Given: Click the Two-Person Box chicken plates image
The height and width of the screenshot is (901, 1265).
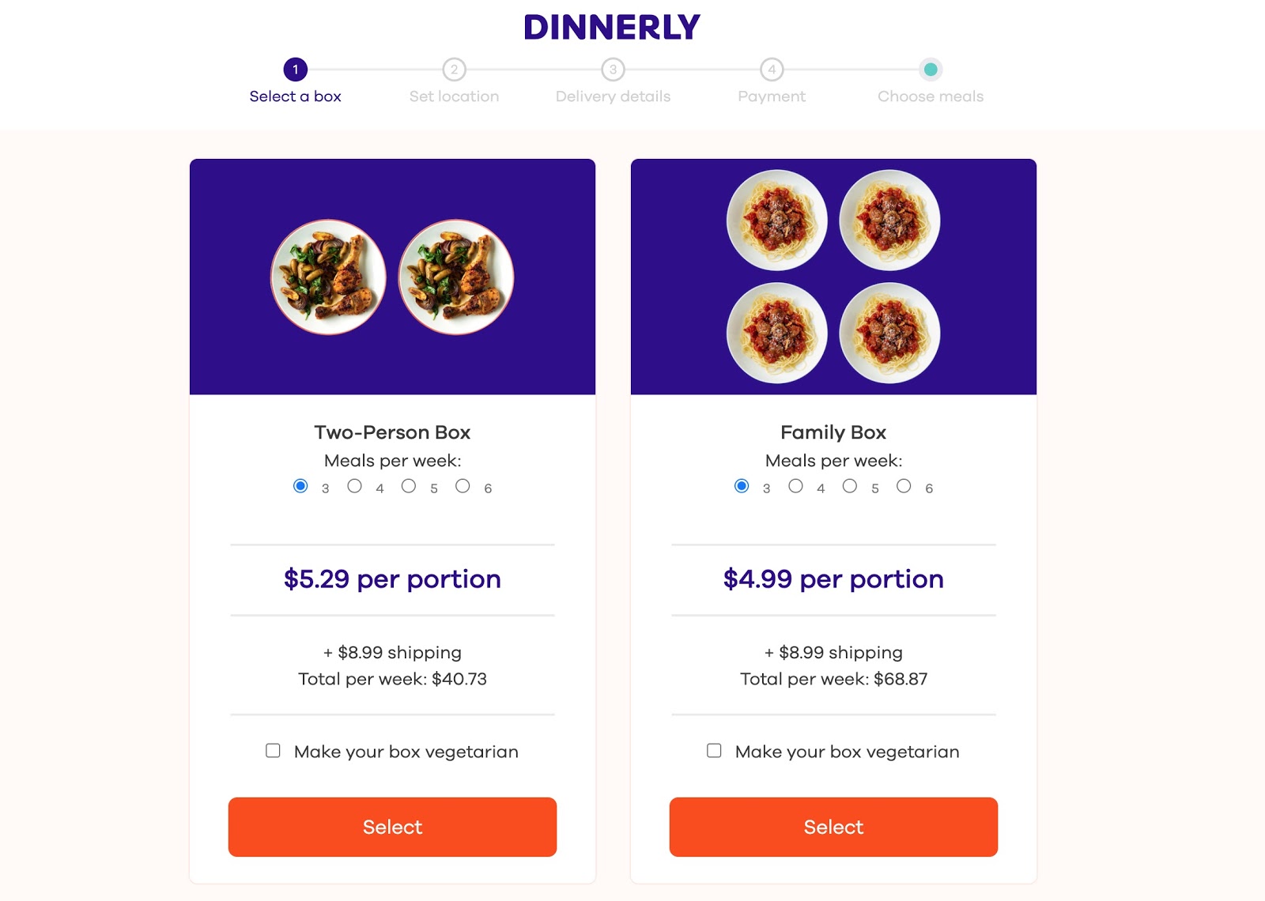Looking at the screenshot, I should click(392, 277).
